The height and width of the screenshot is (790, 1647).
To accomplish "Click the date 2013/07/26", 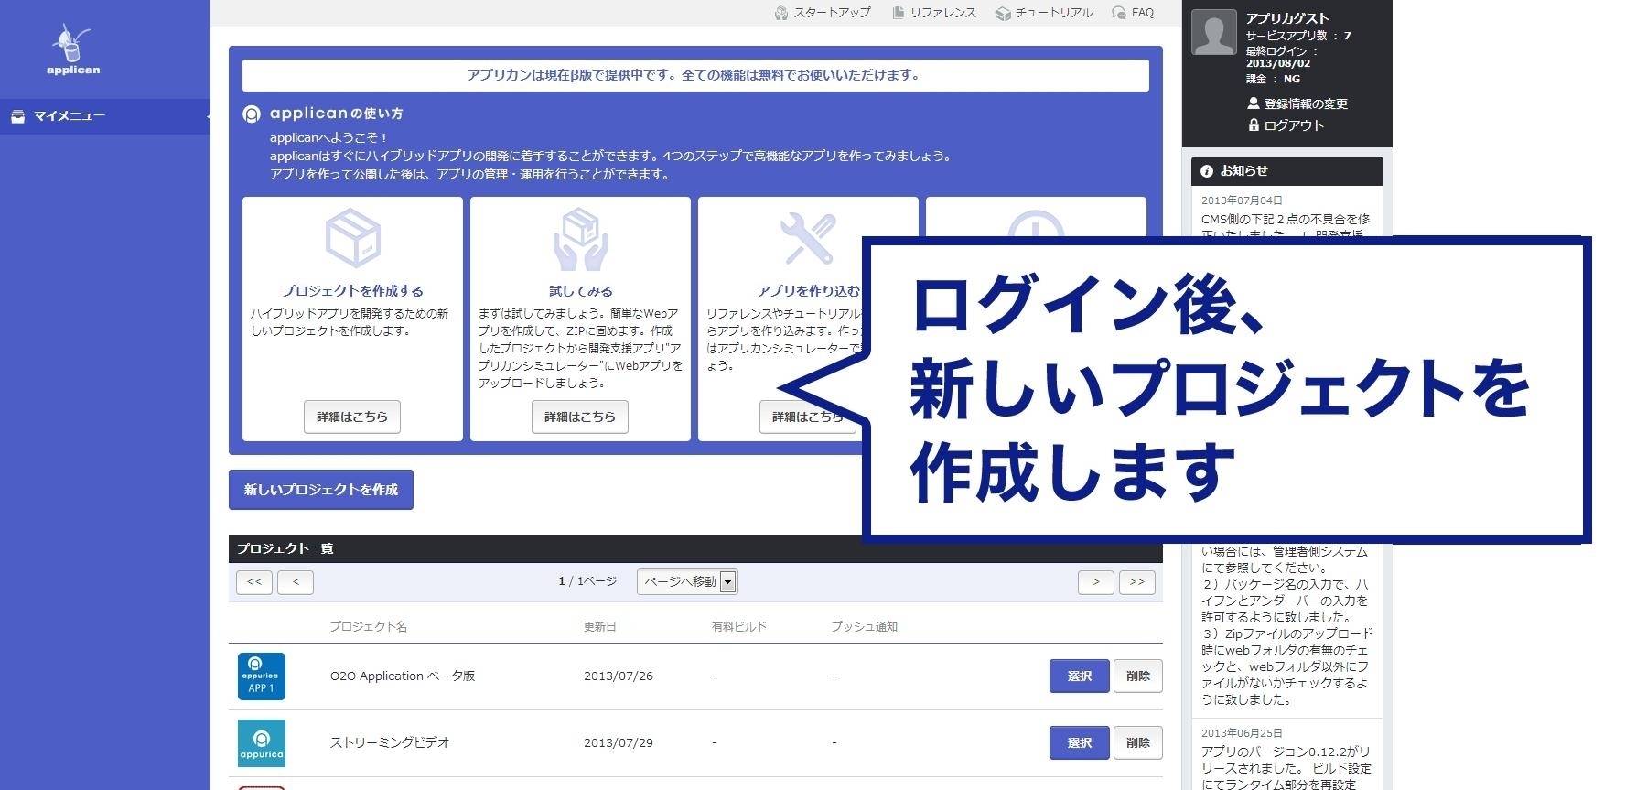I will 619,676.
